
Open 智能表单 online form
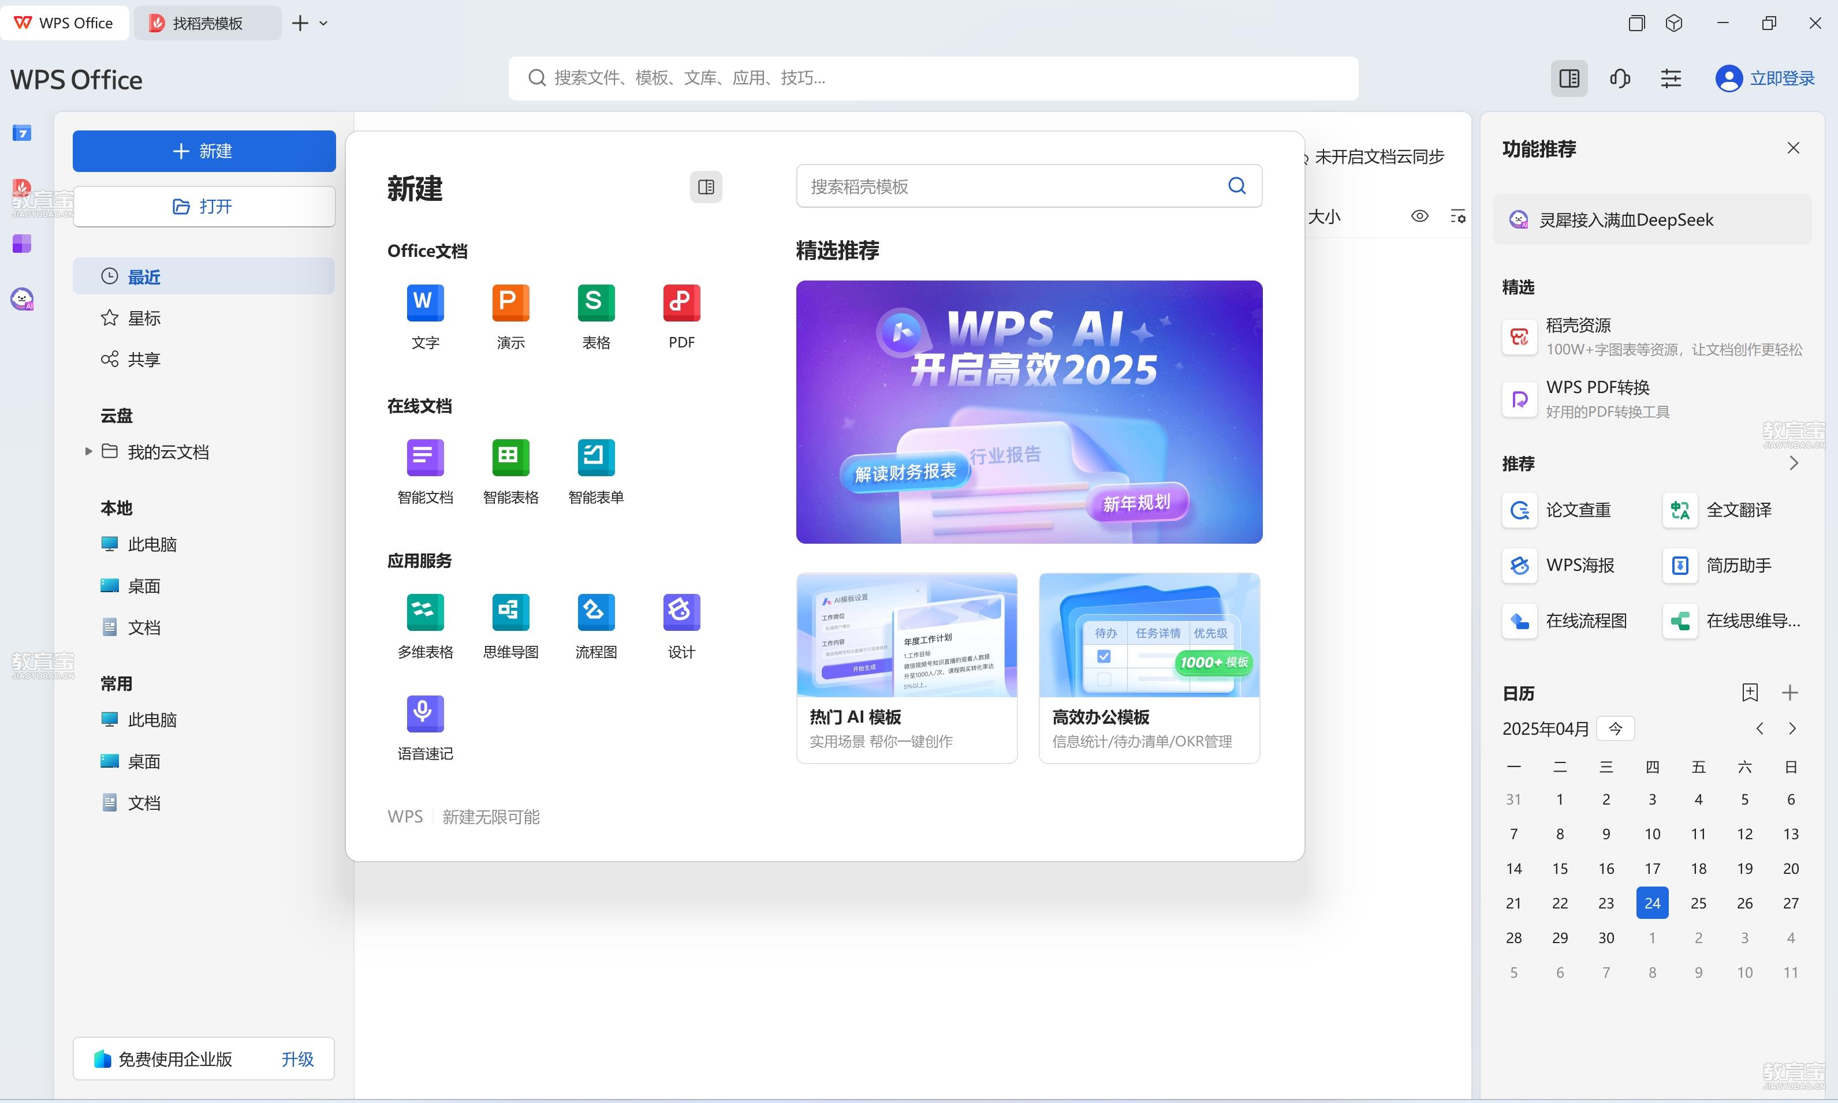[595, 471]
